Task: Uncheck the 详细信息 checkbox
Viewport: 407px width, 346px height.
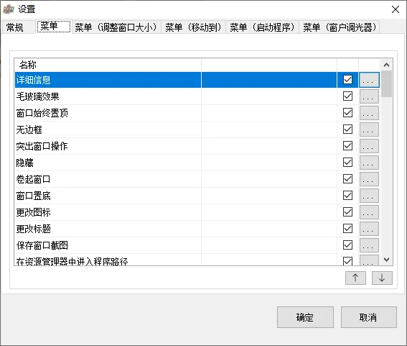Action: coord(347,80)
